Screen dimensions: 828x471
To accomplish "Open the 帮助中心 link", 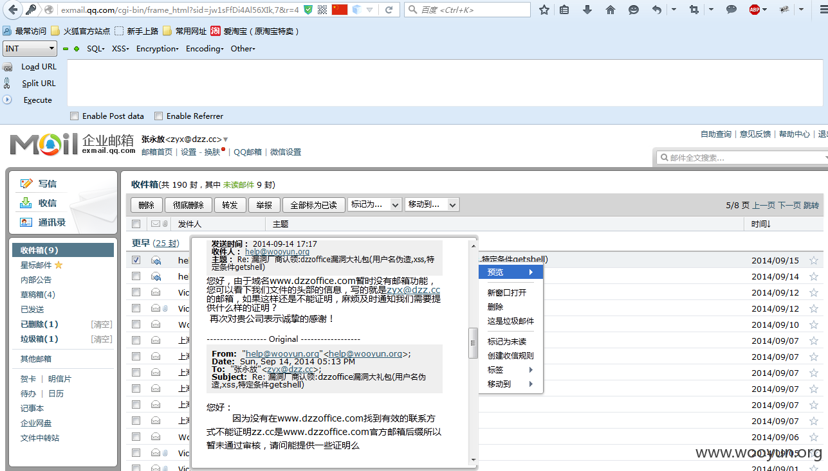I will (x=795, y=134).
